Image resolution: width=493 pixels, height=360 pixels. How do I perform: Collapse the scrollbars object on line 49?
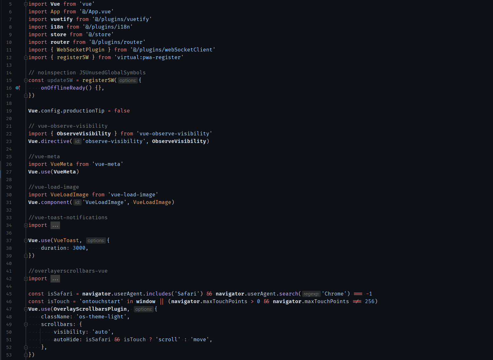[x=25, y=324]
